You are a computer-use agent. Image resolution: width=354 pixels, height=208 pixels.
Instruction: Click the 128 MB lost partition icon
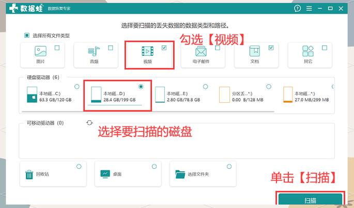pyautogui.click(x=224, y=95)
